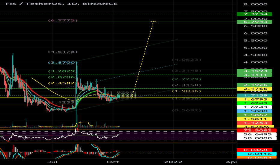
Task: Click the -0.0584 orange MACD signal value
Action: 257,157
